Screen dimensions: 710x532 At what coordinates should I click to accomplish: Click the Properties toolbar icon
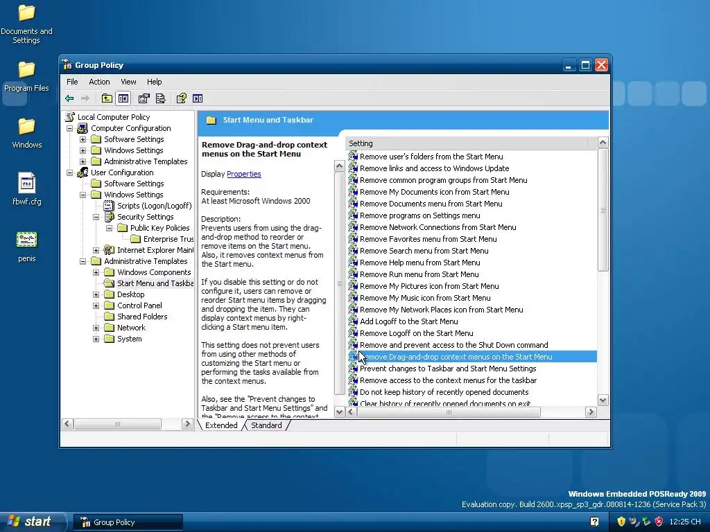(x=144, y=98)
